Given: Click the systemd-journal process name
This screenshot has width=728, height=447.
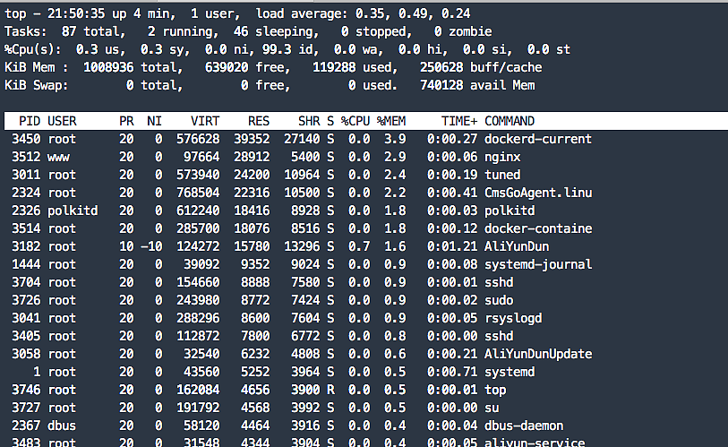Looking at the screenshot, I should tap(538, 264).
